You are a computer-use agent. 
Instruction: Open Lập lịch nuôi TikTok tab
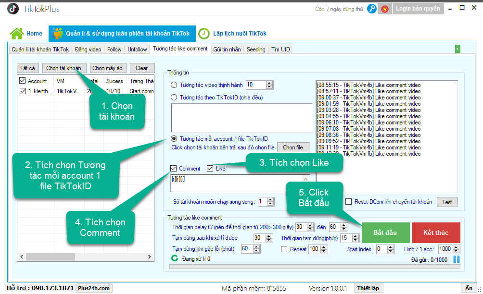tap(233, 34)
